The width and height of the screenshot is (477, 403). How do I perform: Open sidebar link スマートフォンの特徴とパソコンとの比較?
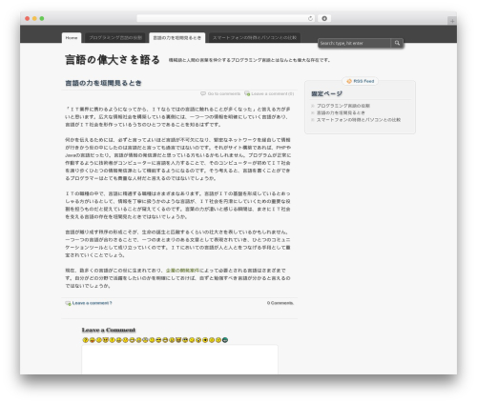(x=359, y=120)
